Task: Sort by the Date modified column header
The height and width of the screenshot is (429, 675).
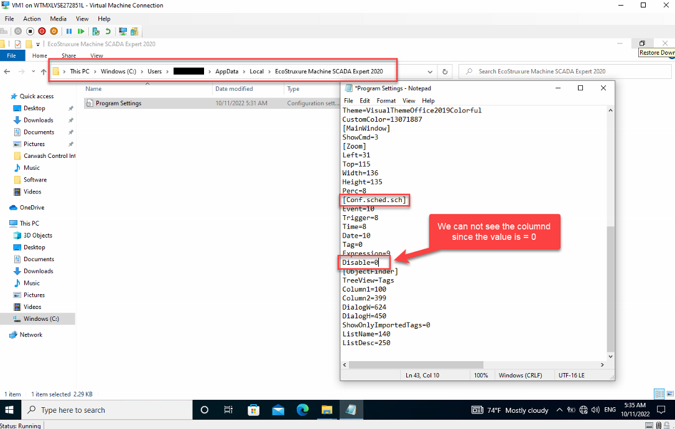Action: pyautogui.click(x=234, y=89)
